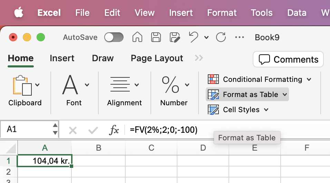Switch to the Insert ribbon tab
This screenshot has width=330, height=183.
[62, 58]
